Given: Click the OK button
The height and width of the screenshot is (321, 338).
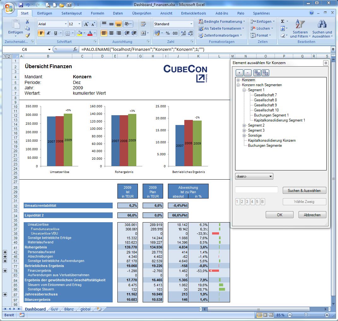Looking at the screenshot, I should pos(279,215).
